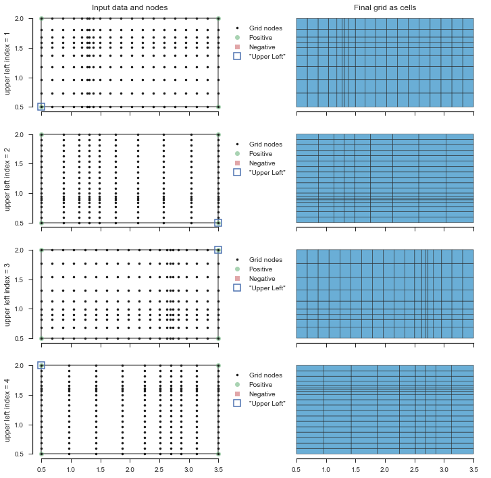
Task: Select the 'upper left index = 4' axis label
Action: coord(7,410)
